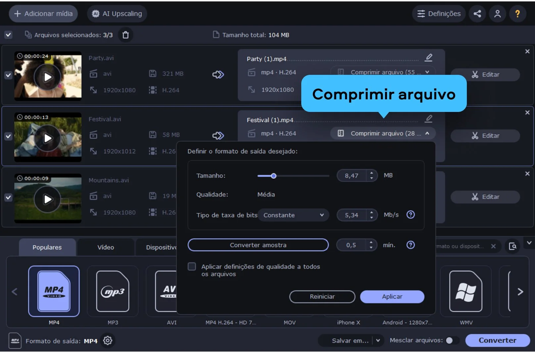Viewport: 535px width, 353px height.
Task: Click Editar for Festival.avi
Action: tap(485, 136)
